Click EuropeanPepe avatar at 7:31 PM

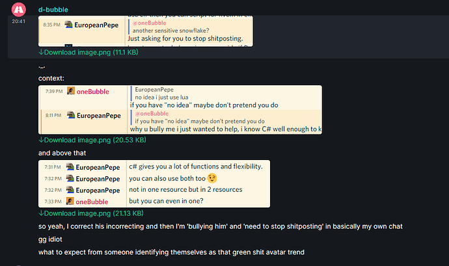[70, 166]
